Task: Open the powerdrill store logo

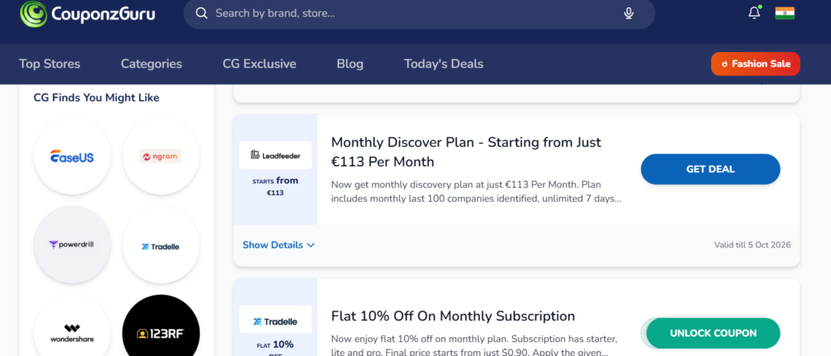Action: (x=72, y=245)
